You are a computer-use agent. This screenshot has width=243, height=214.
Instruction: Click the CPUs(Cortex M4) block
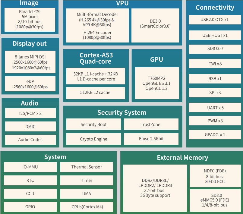(87, 207)
